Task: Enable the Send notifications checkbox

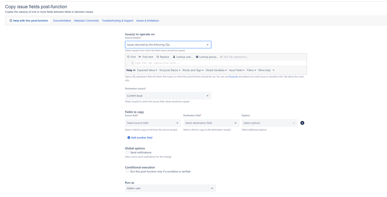Action: [x=127, y=152]
